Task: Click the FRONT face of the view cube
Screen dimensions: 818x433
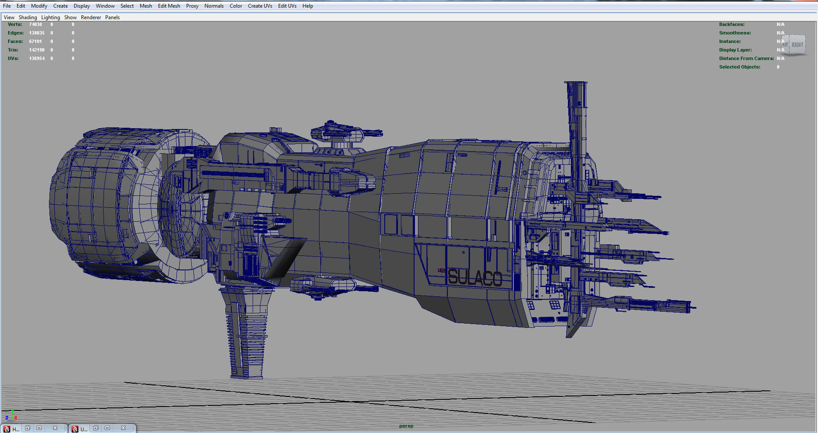Action: coord(785,45)
